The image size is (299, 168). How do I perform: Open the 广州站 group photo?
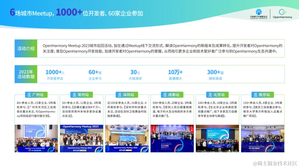(36, 138)
